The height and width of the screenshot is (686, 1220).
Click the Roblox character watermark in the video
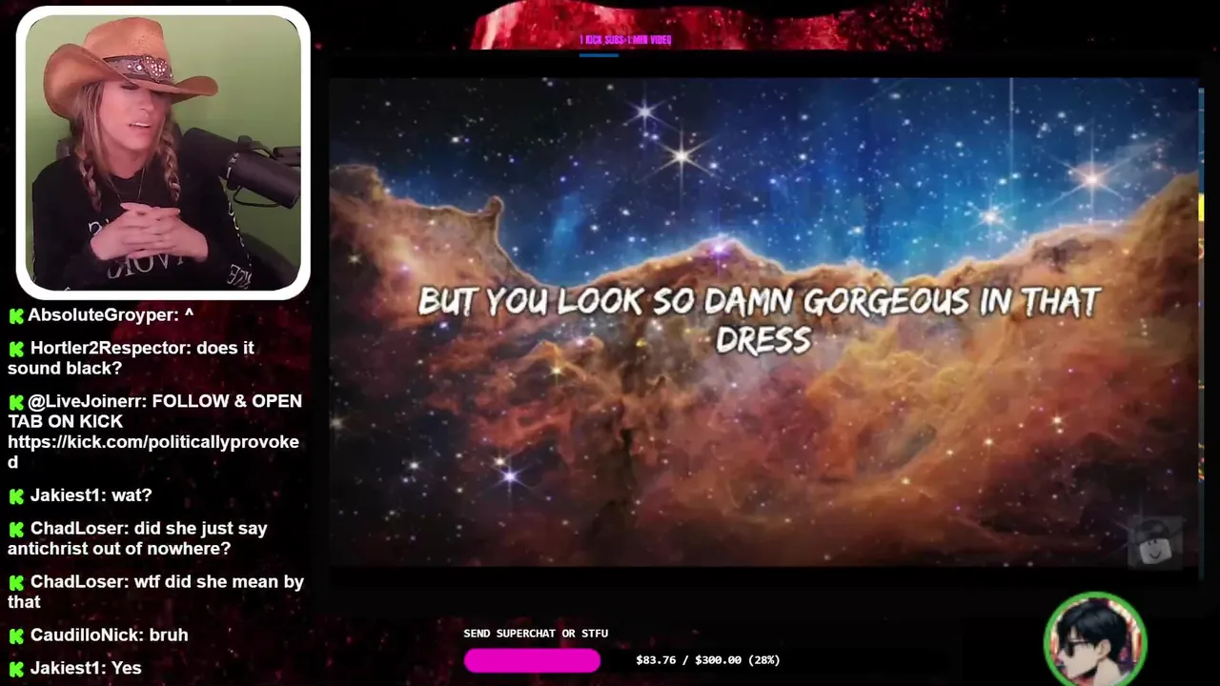(1154, 543)
